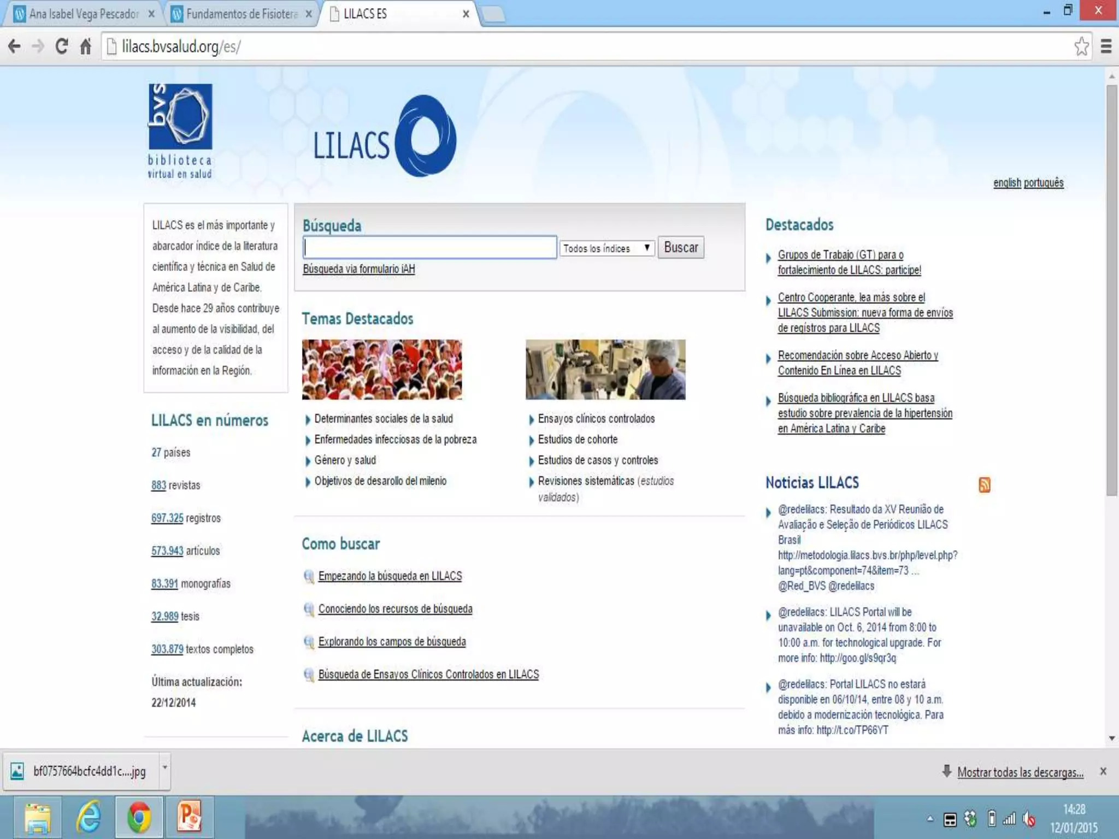Bookmark page with the star icon
1119x839 pixels.
pyautogui.click(x=1081, y=46)
